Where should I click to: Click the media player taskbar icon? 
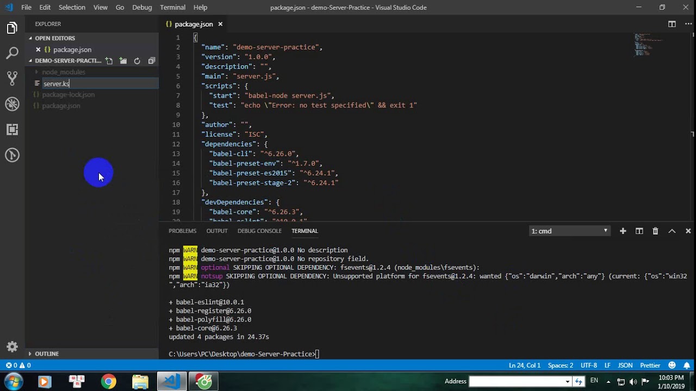point(45,382)
